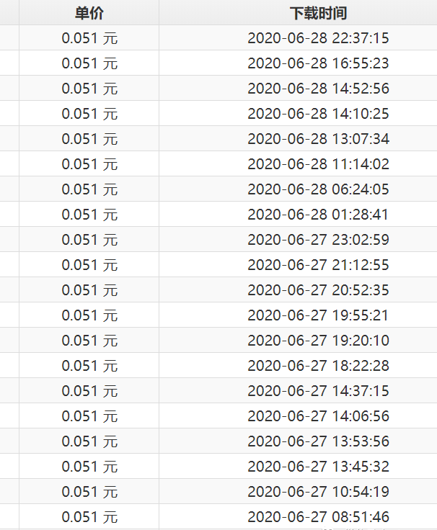Image resolution: width=437 pixels, height=530 pixels.
Task: Select download time 2020-06-27 13:45:32
Action: (318, 466)
